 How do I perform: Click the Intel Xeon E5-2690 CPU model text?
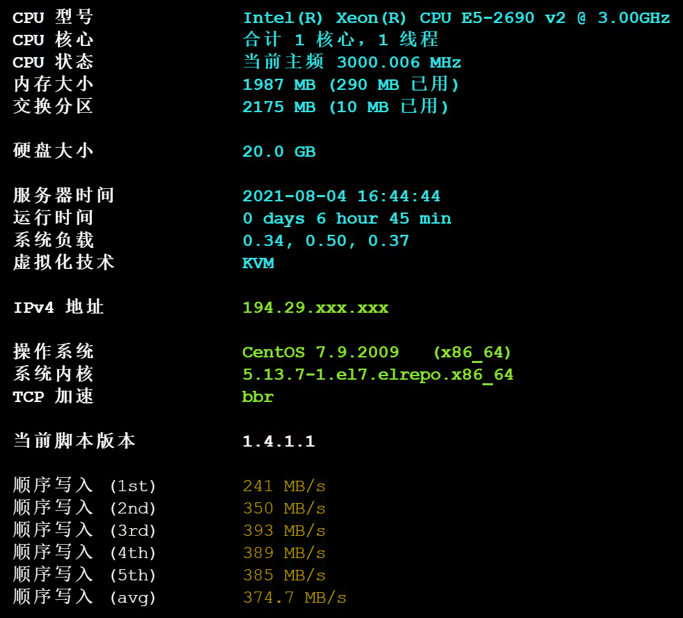click(456, 18)
